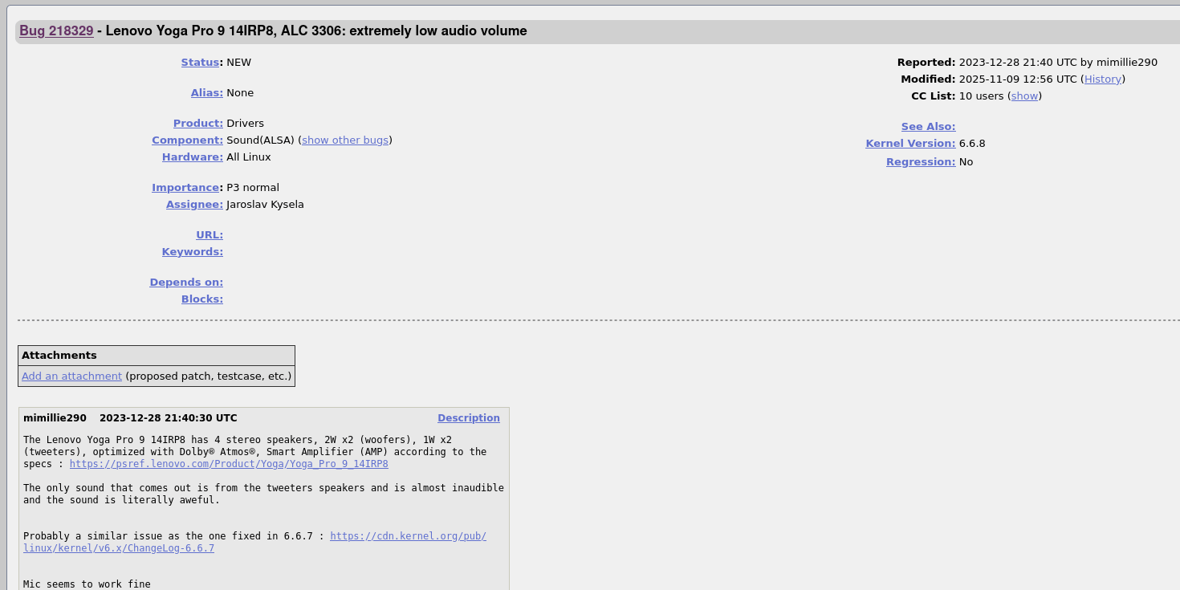Open the Keywords field label link
The width and height of the screenshot is (1180, 590).
[x=192, y=252]
